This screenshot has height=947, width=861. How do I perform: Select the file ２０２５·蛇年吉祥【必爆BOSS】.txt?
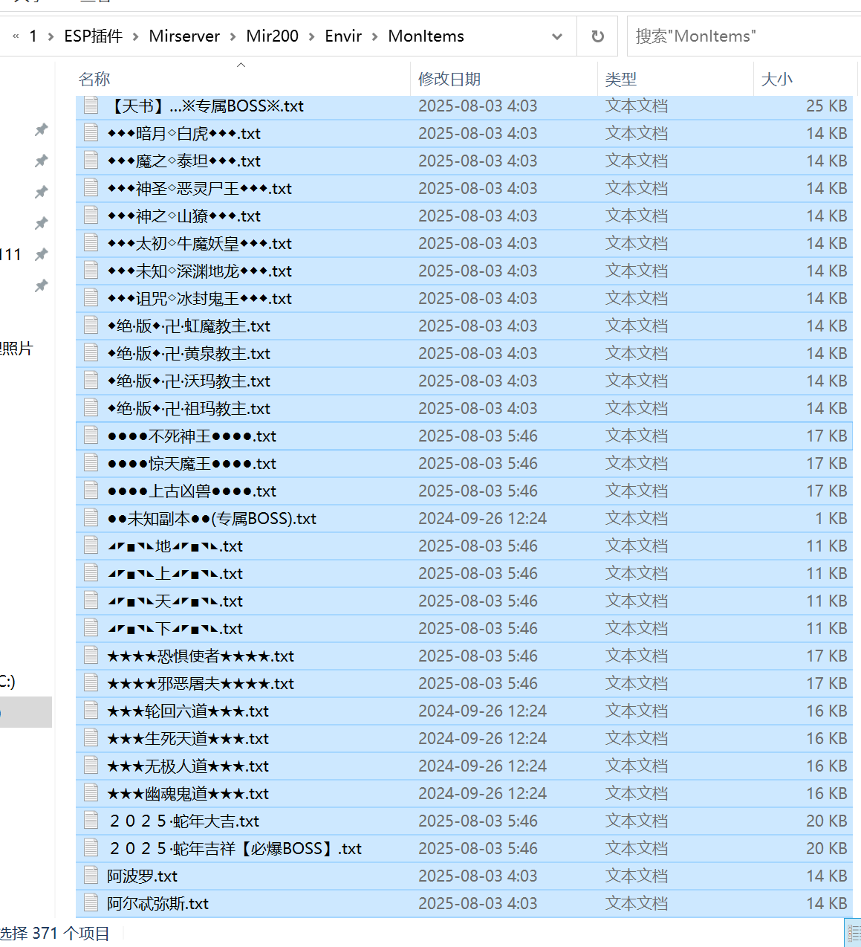(464, 848)
